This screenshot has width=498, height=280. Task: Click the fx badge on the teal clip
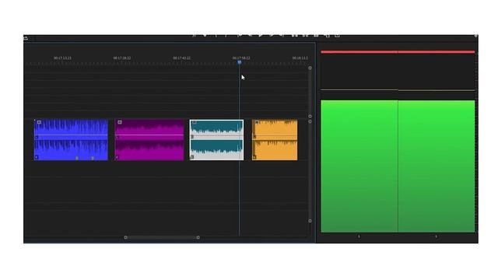(x=195, y=123)
